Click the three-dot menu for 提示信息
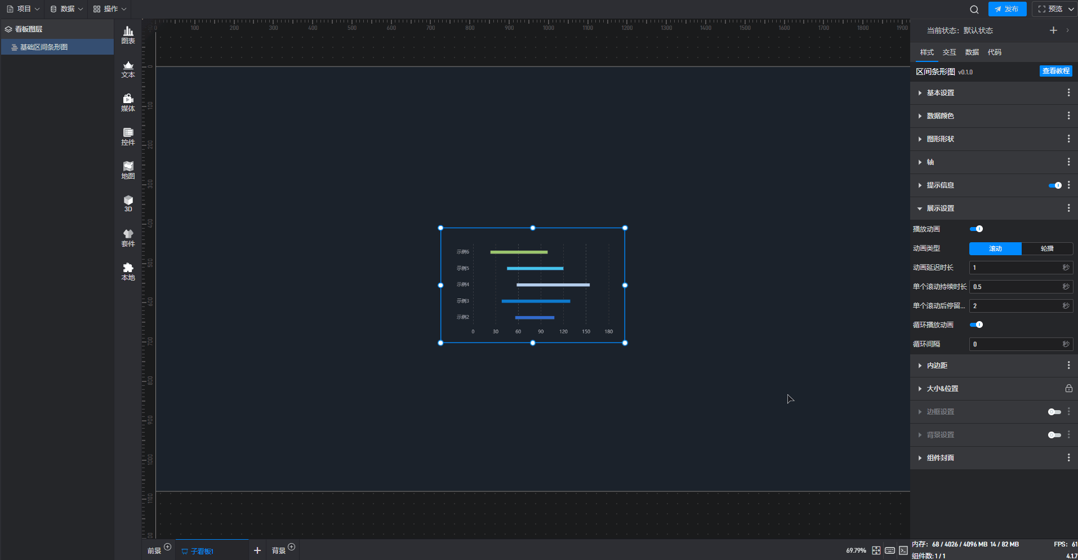Screen dimensions: 1078x560 tap(1068, 185)
